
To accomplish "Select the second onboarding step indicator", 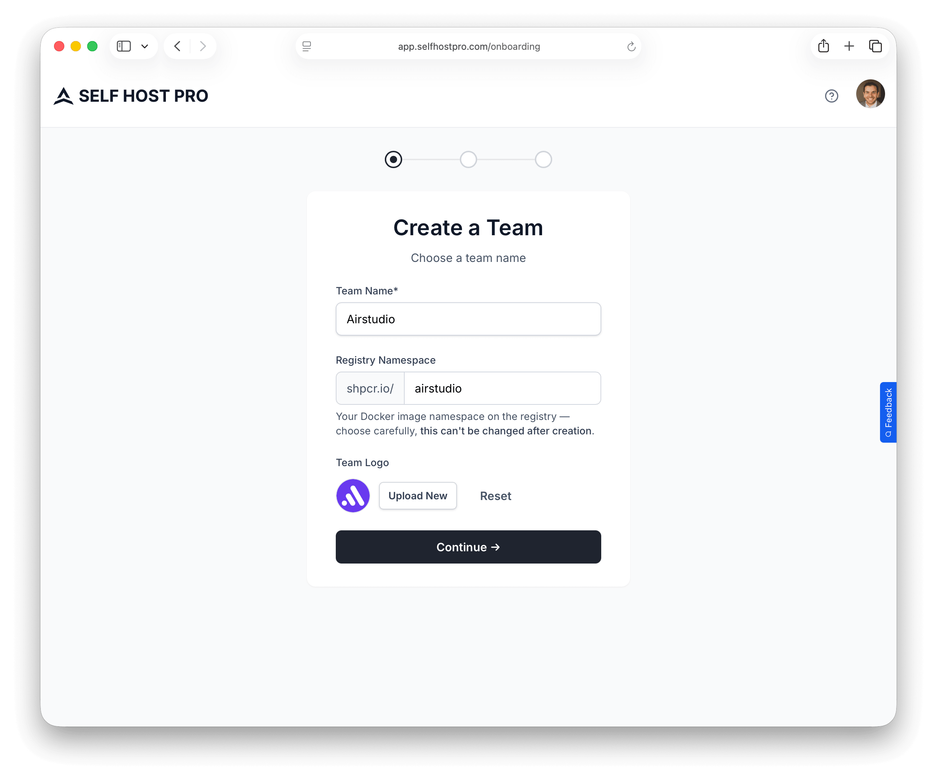I will (468, 159).
